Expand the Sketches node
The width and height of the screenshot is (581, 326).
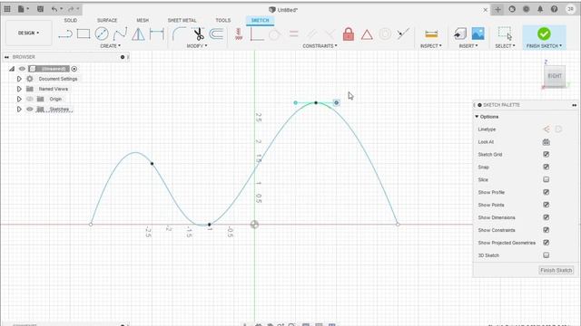tap(19, 109)
